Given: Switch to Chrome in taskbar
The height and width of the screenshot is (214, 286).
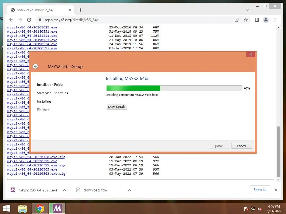Looking at the screenshot, I should tap(40, 208).
